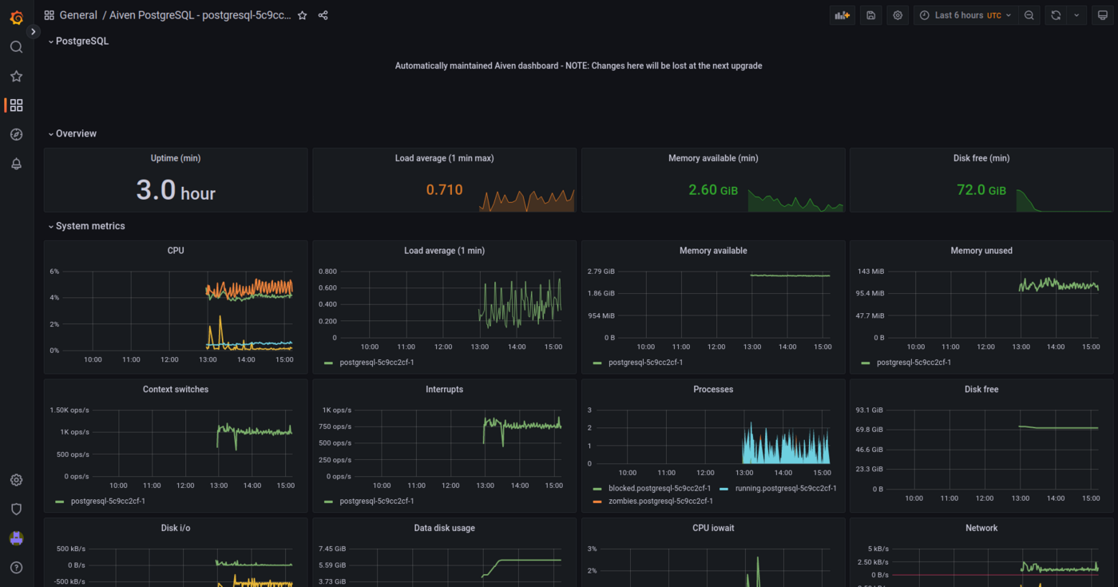Screen dimensions: 1118x587
Task: Open Alerting via the bell sidebar icon
Action: 16,164
